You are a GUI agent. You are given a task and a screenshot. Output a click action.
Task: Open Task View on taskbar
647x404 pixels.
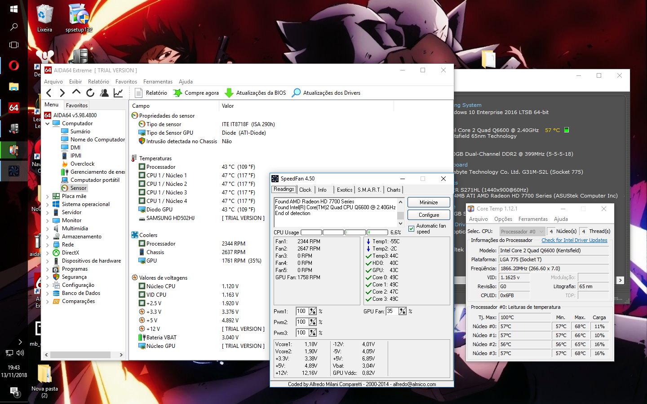click(13, 45)
